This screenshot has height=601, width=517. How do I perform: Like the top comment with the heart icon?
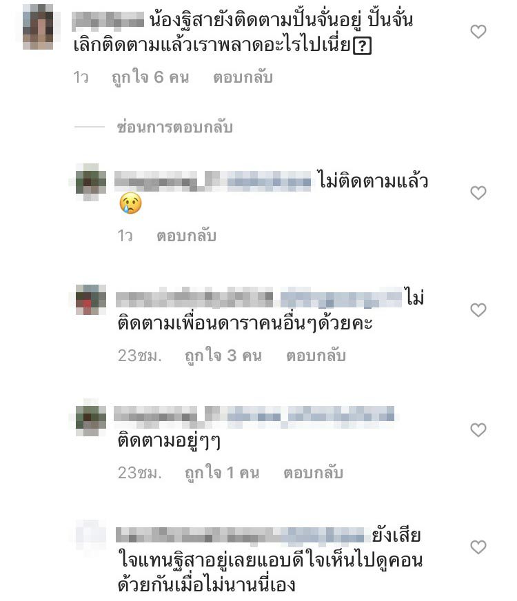[x=478, y=32]
